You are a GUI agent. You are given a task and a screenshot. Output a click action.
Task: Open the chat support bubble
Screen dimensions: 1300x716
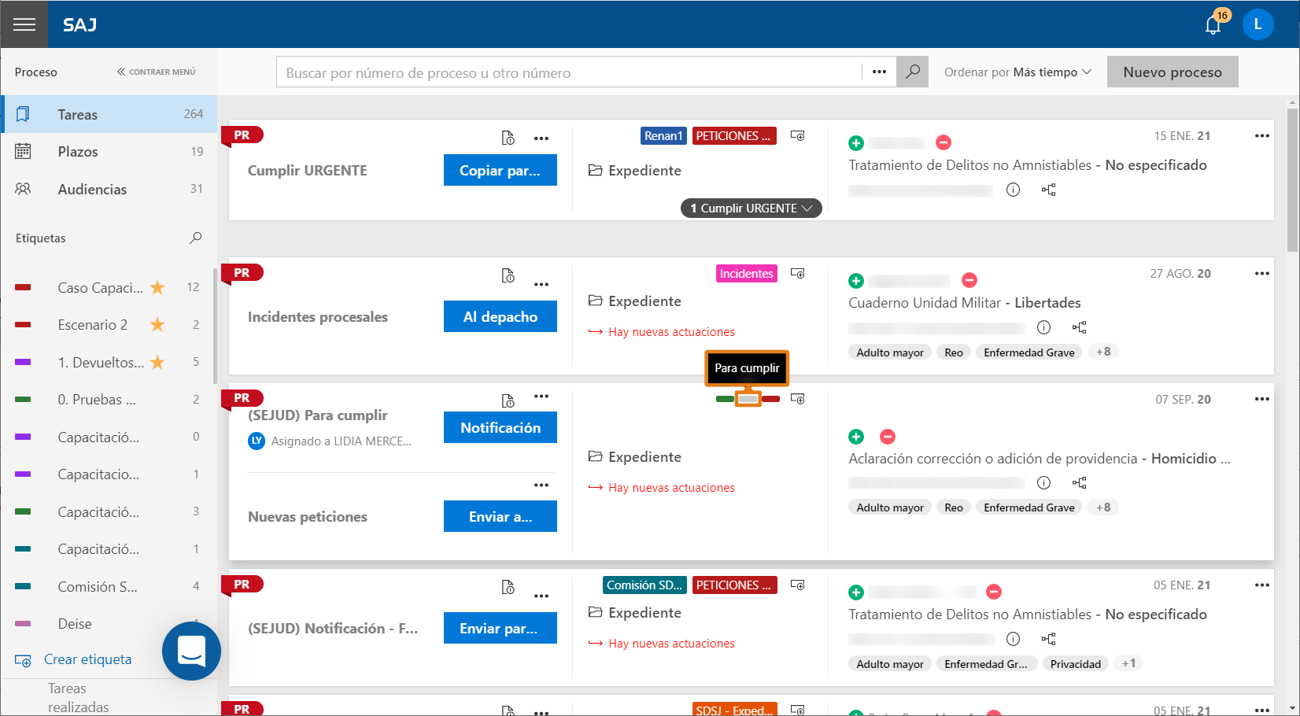(191, 651)
